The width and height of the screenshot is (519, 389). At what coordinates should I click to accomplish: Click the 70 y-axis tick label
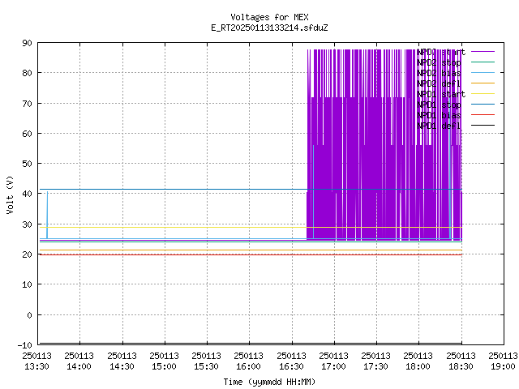[x=27, y=104]
